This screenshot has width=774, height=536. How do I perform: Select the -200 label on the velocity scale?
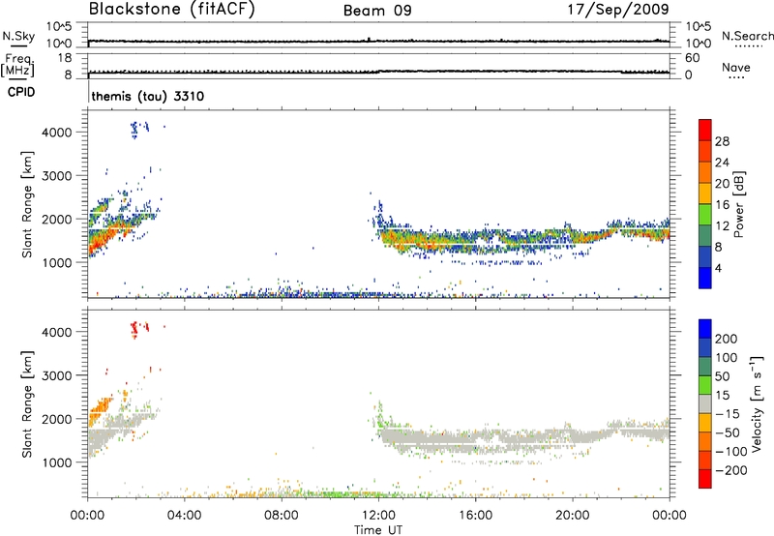pos(731,470)
